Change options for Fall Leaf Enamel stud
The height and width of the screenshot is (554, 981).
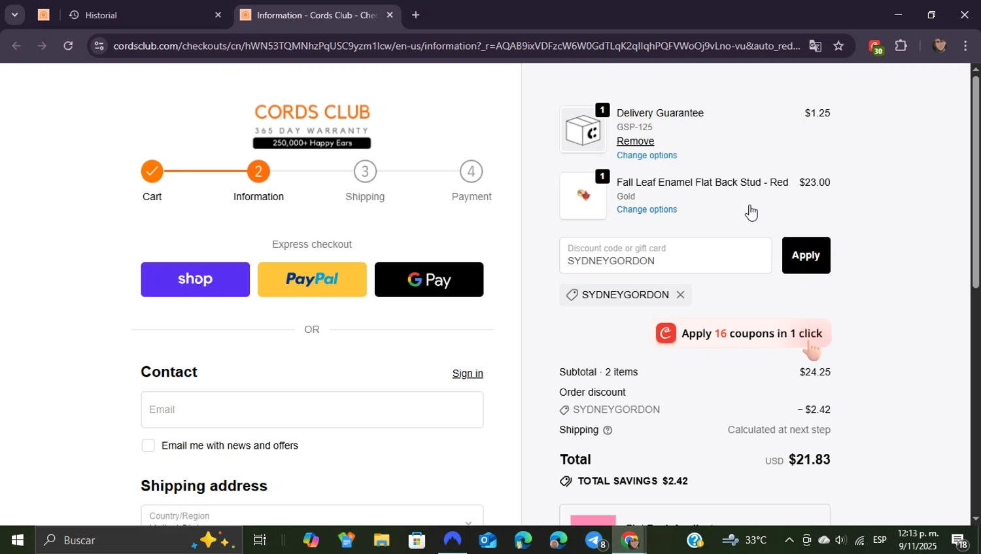pyautogui.click(x=647, y=209)
